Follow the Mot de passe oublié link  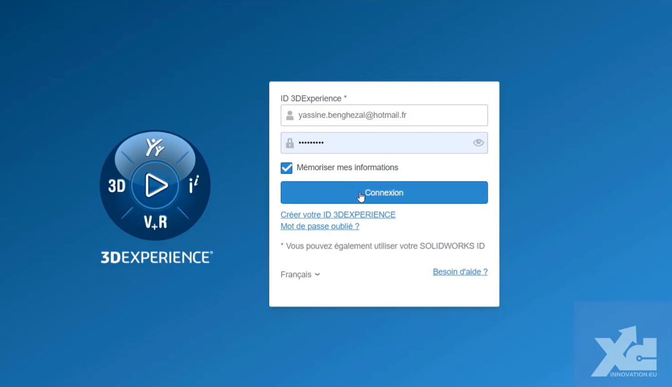tap(320, 226)
